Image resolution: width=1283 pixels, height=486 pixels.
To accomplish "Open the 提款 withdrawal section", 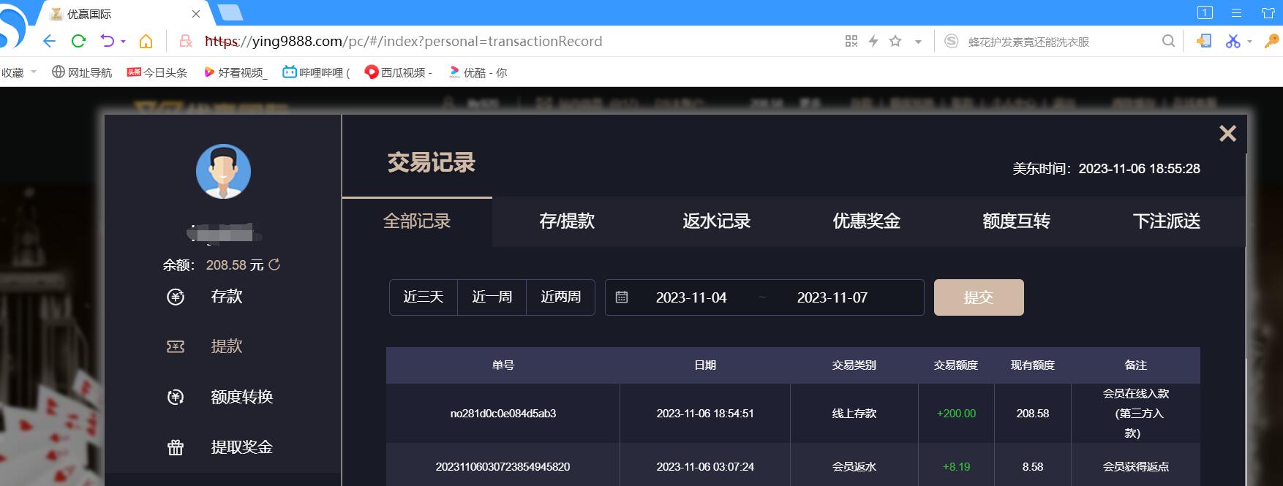I will click(x=226, y=346).
